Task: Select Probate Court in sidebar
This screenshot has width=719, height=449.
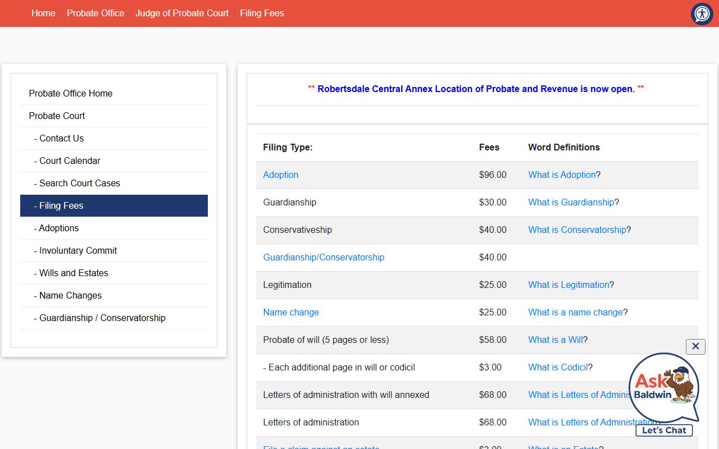Action: tap(114, 116)
